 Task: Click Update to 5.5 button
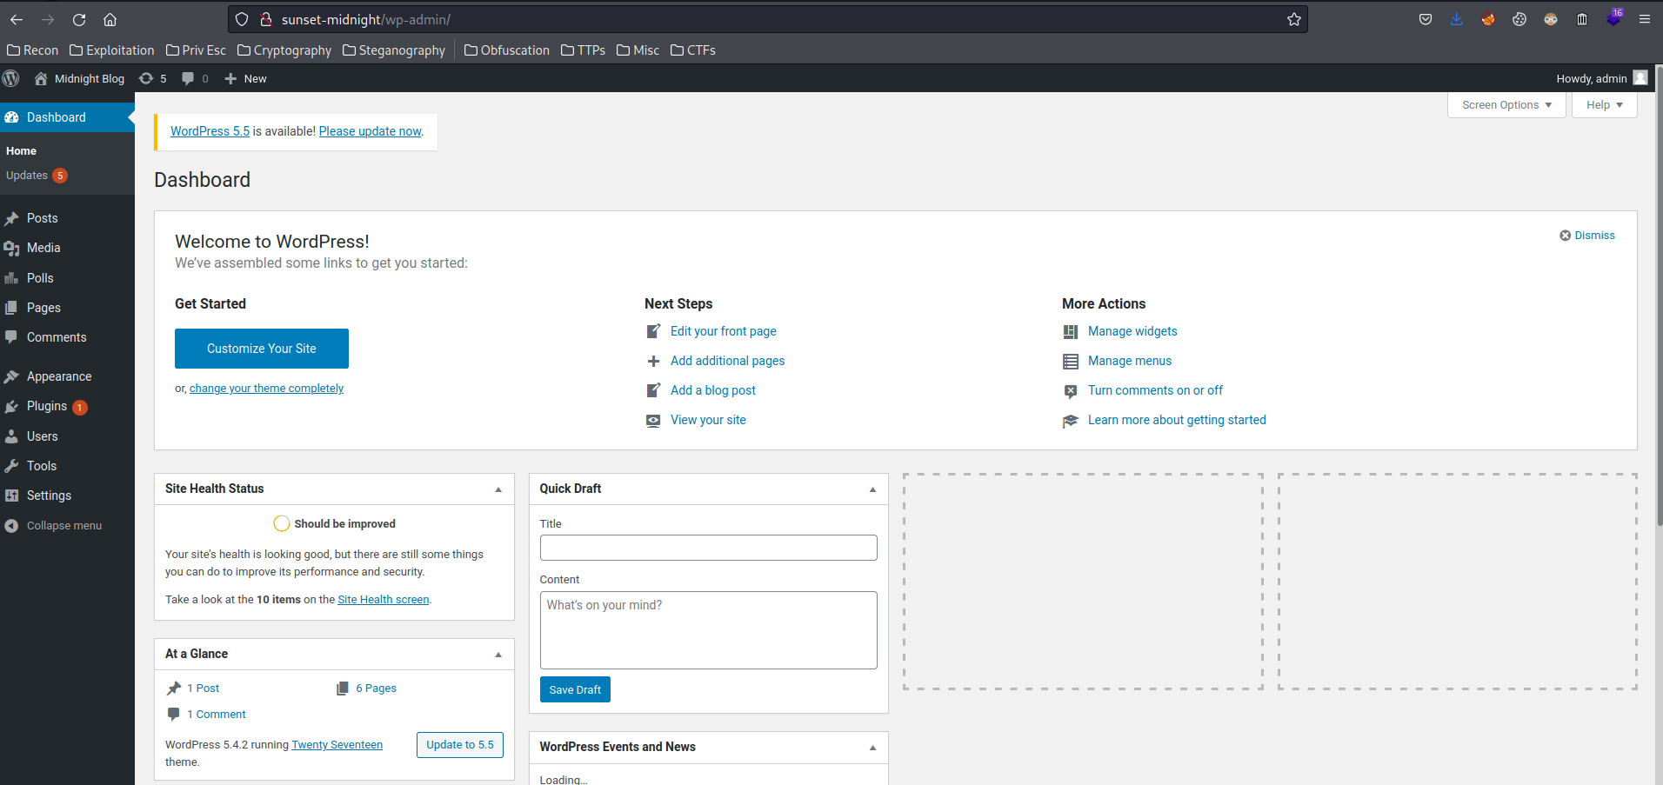[x=460, y=745]
